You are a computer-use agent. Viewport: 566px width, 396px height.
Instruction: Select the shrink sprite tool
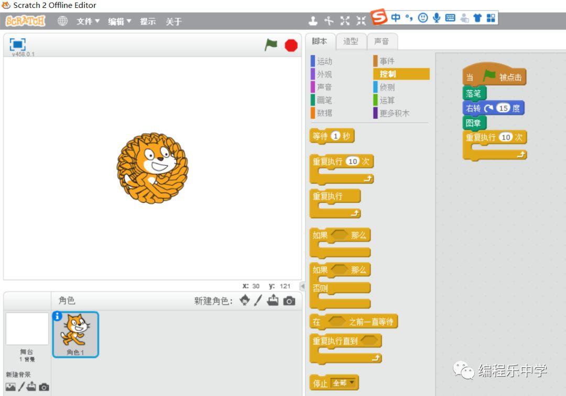coord(361,21)
